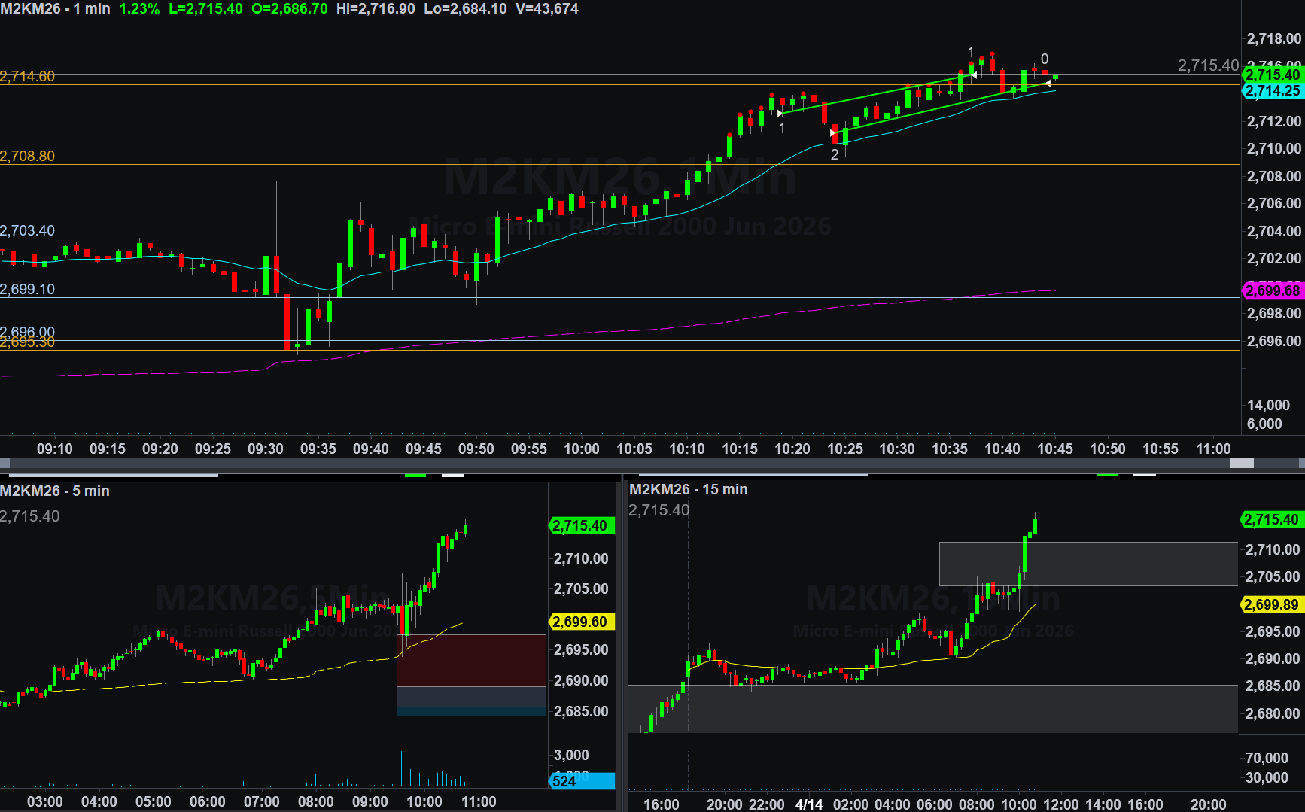The width and height of the screenshot is (1305, 812).
Task: Select the M2KM26 - 15 min chart title
Action: 688,489
